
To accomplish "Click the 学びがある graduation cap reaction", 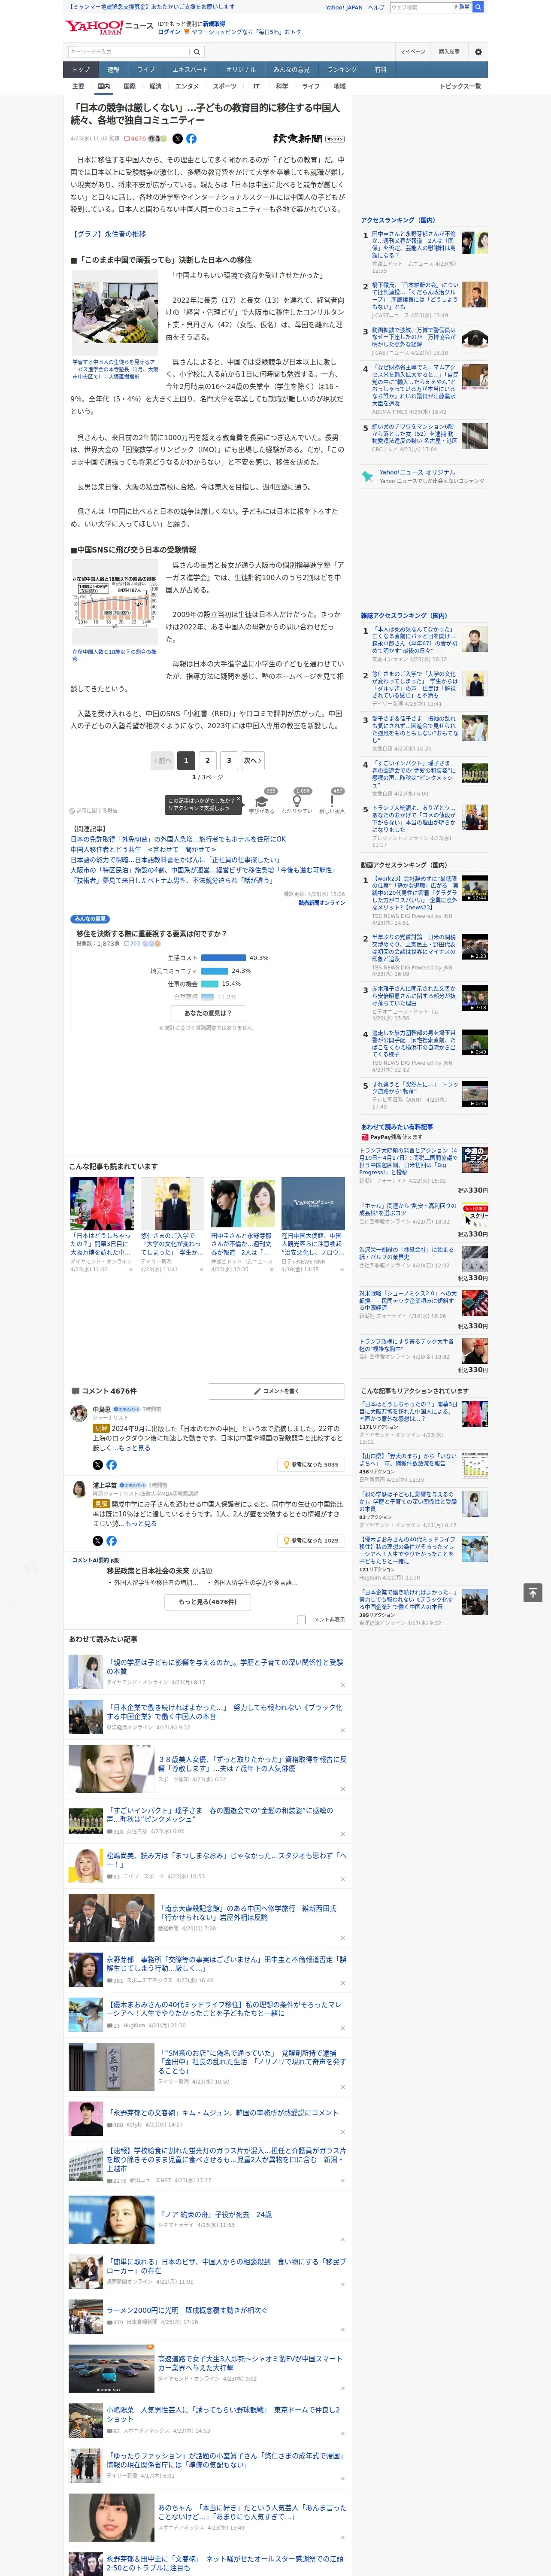I will tap(262, 801).
